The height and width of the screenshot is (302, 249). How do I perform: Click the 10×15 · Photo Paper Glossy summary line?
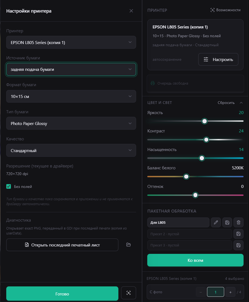[x=187, y=36]
